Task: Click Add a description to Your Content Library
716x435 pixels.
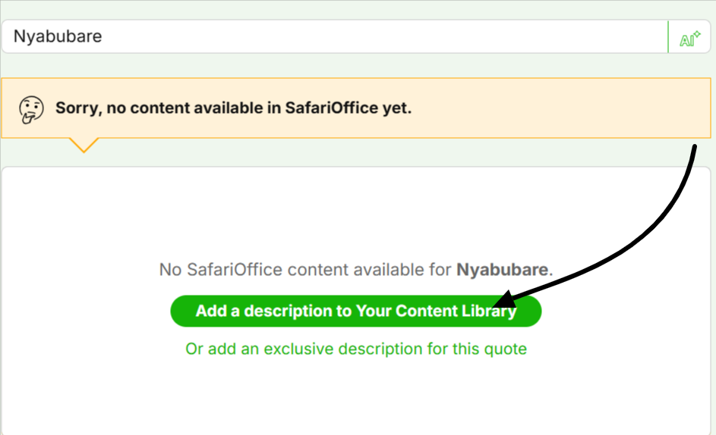Action: 355,311
